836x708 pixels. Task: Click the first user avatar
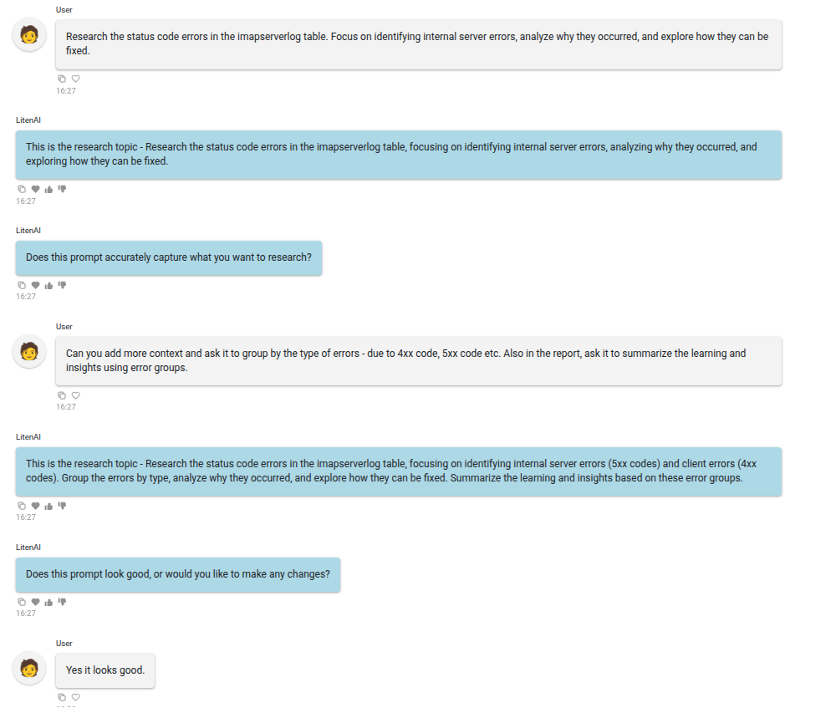point(29,34)
